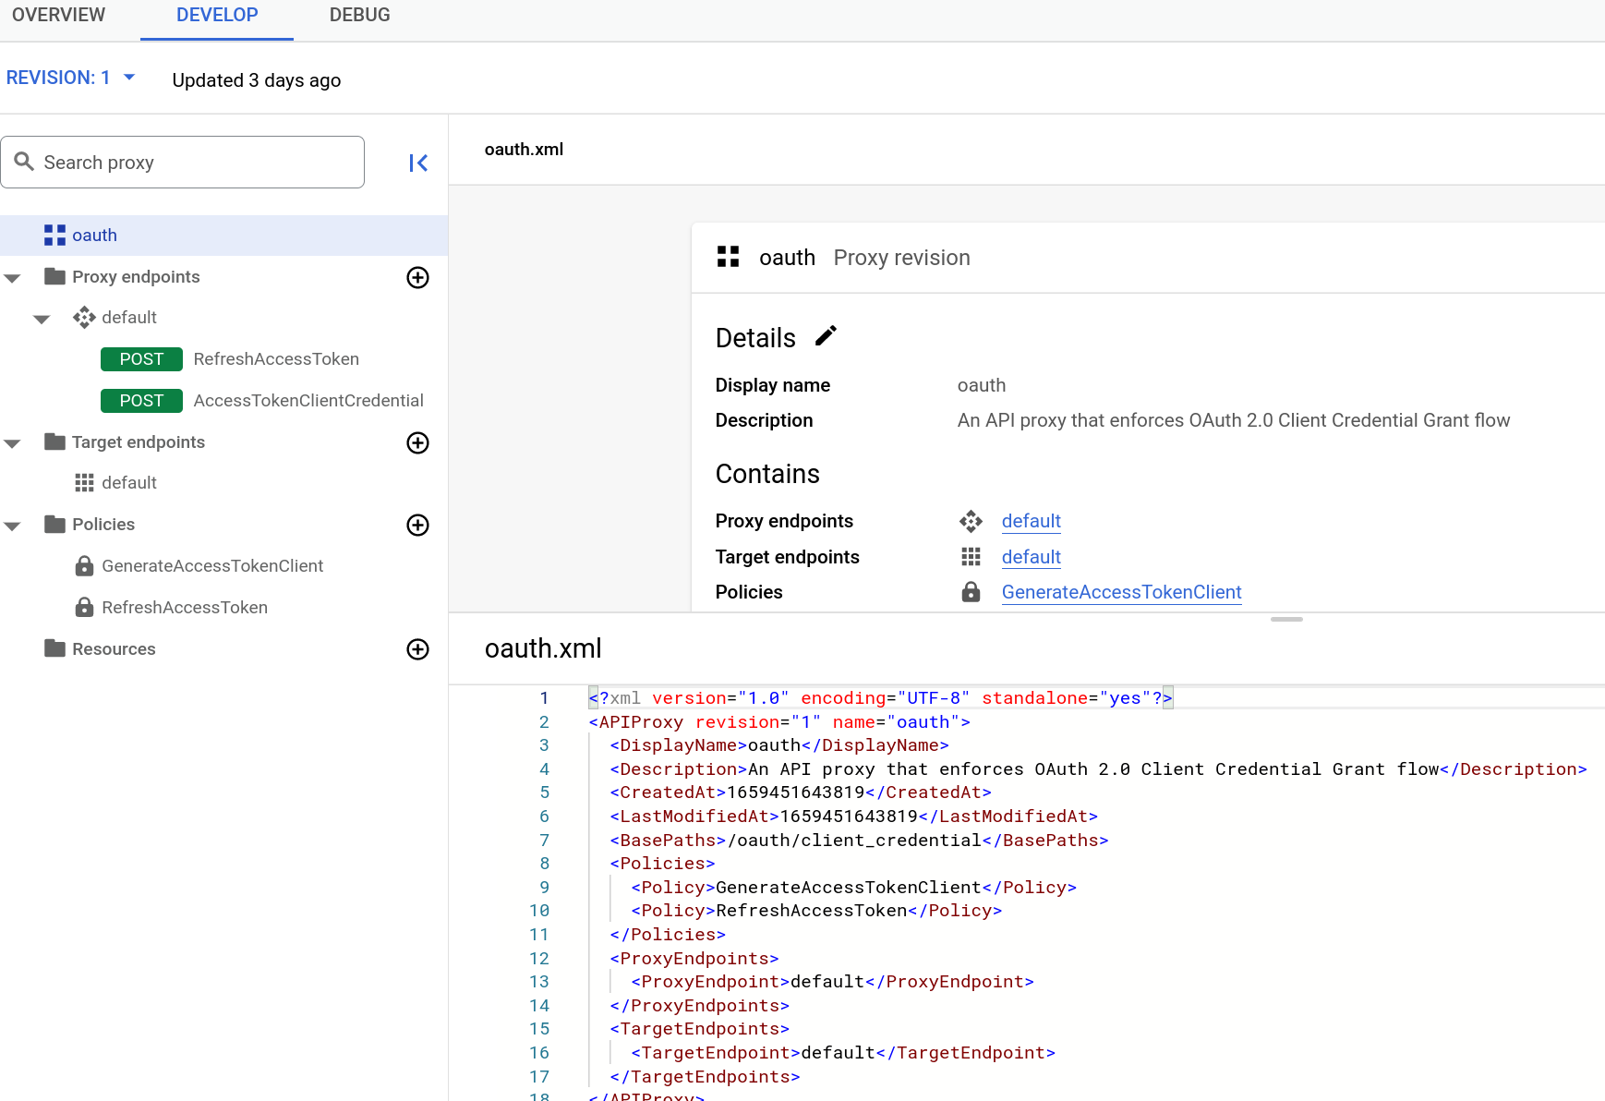This screenshot has width=1605, height=1101.
Task: Collapse the sidebar using the collapse arrow icon
Action: (417, 163)
